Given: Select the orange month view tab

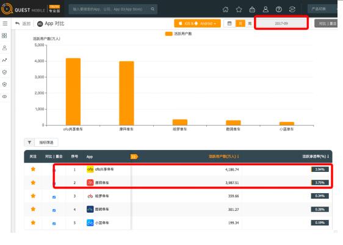Looking at the screenshot, I should (240, 23).
